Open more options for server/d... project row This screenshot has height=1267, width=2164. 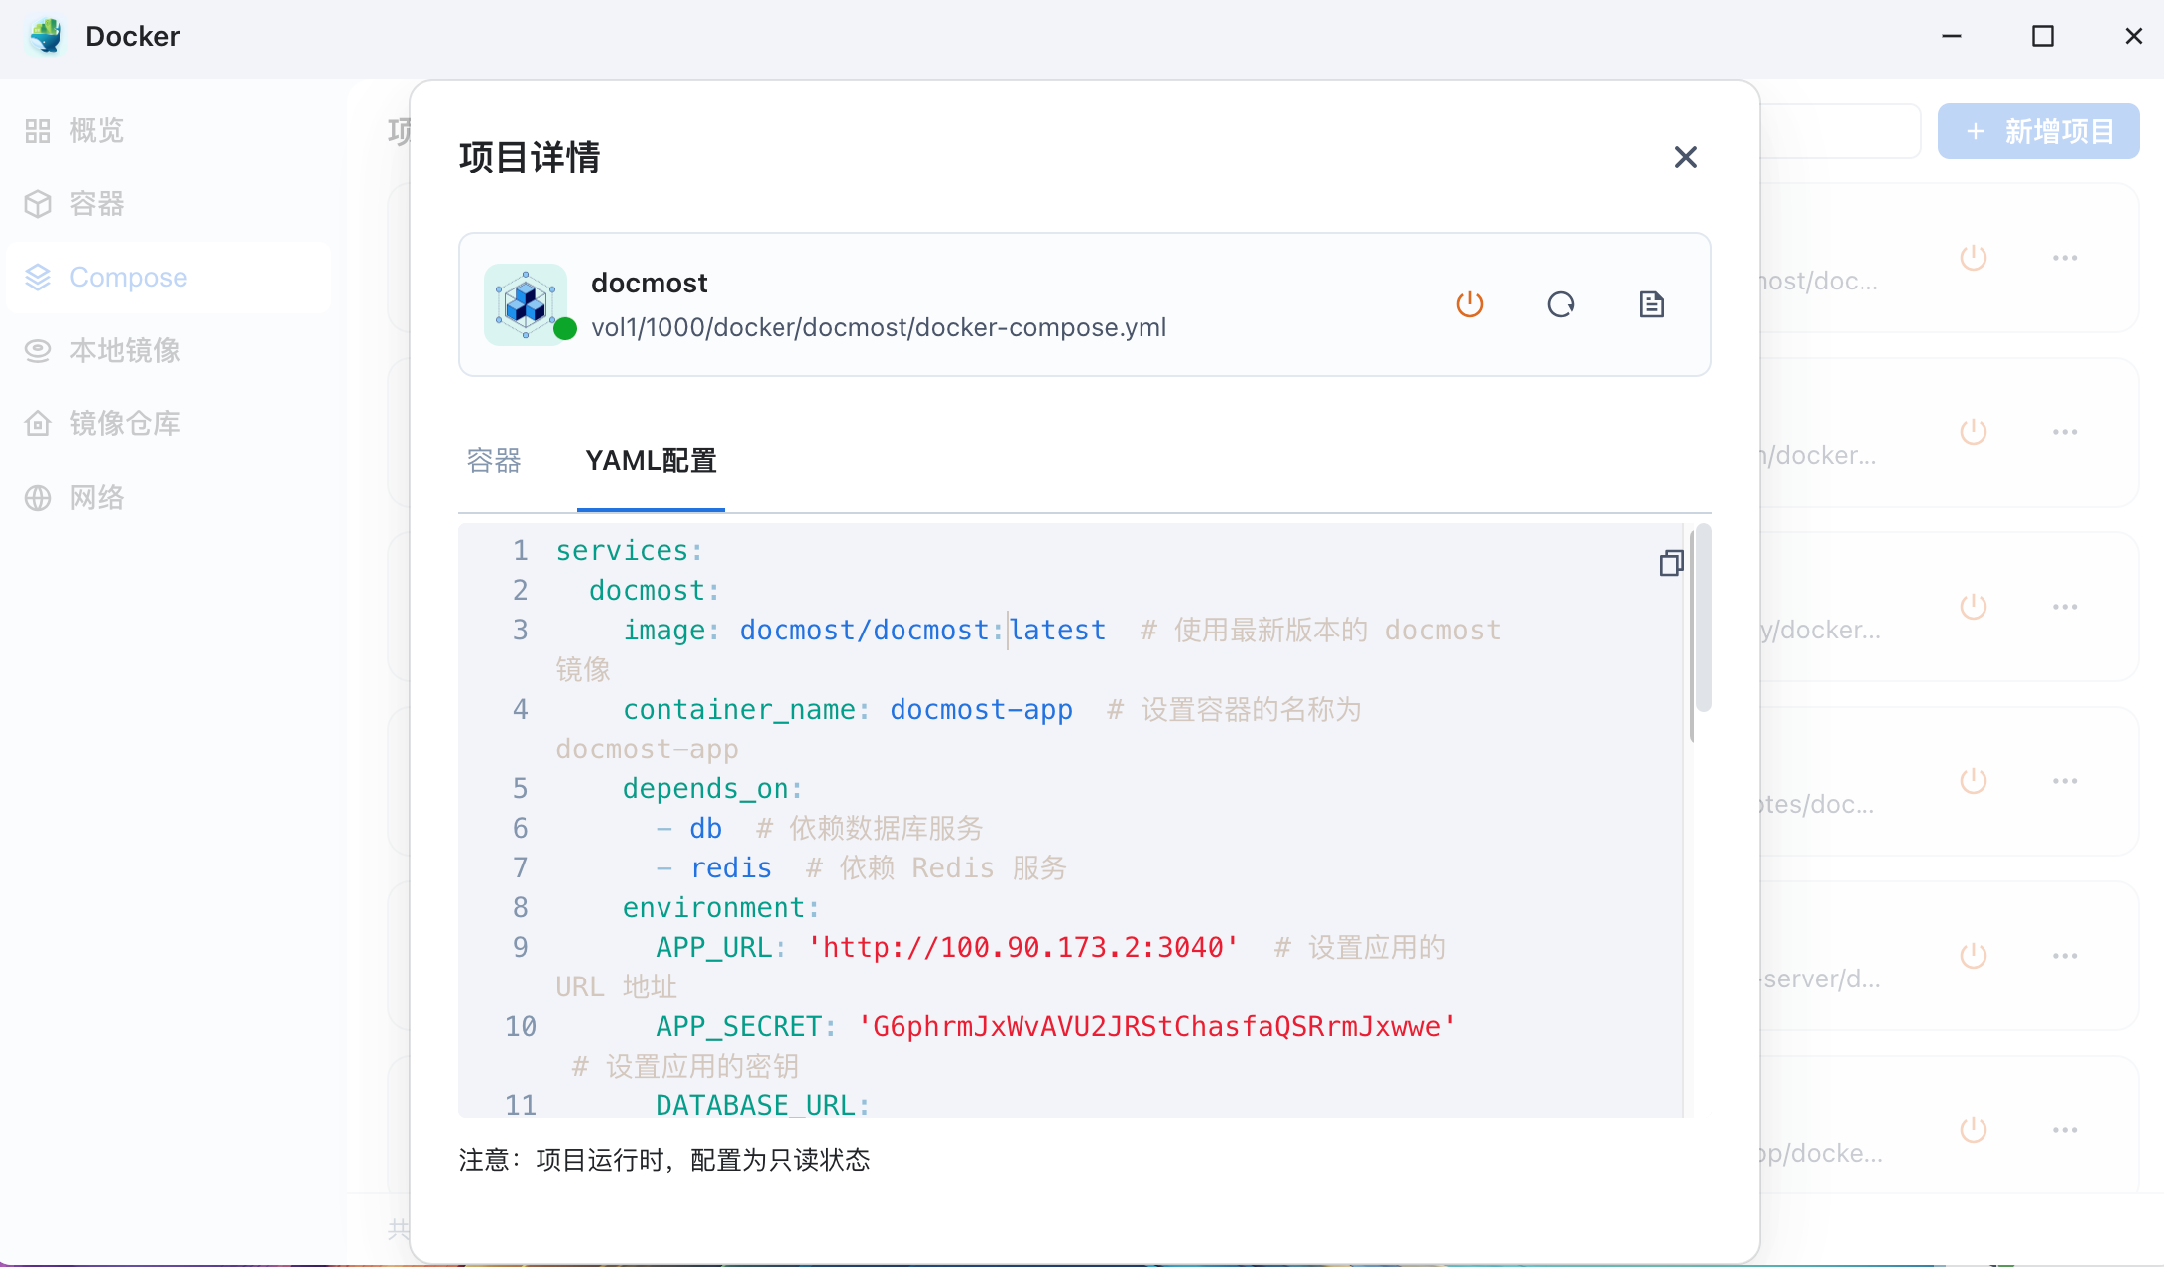[2065, 956]
